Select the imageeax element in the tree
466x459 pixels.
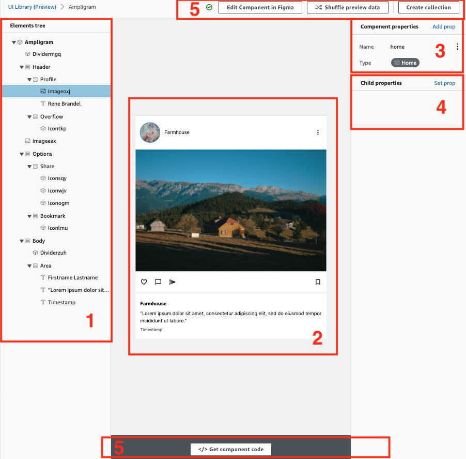click(44, 141)
